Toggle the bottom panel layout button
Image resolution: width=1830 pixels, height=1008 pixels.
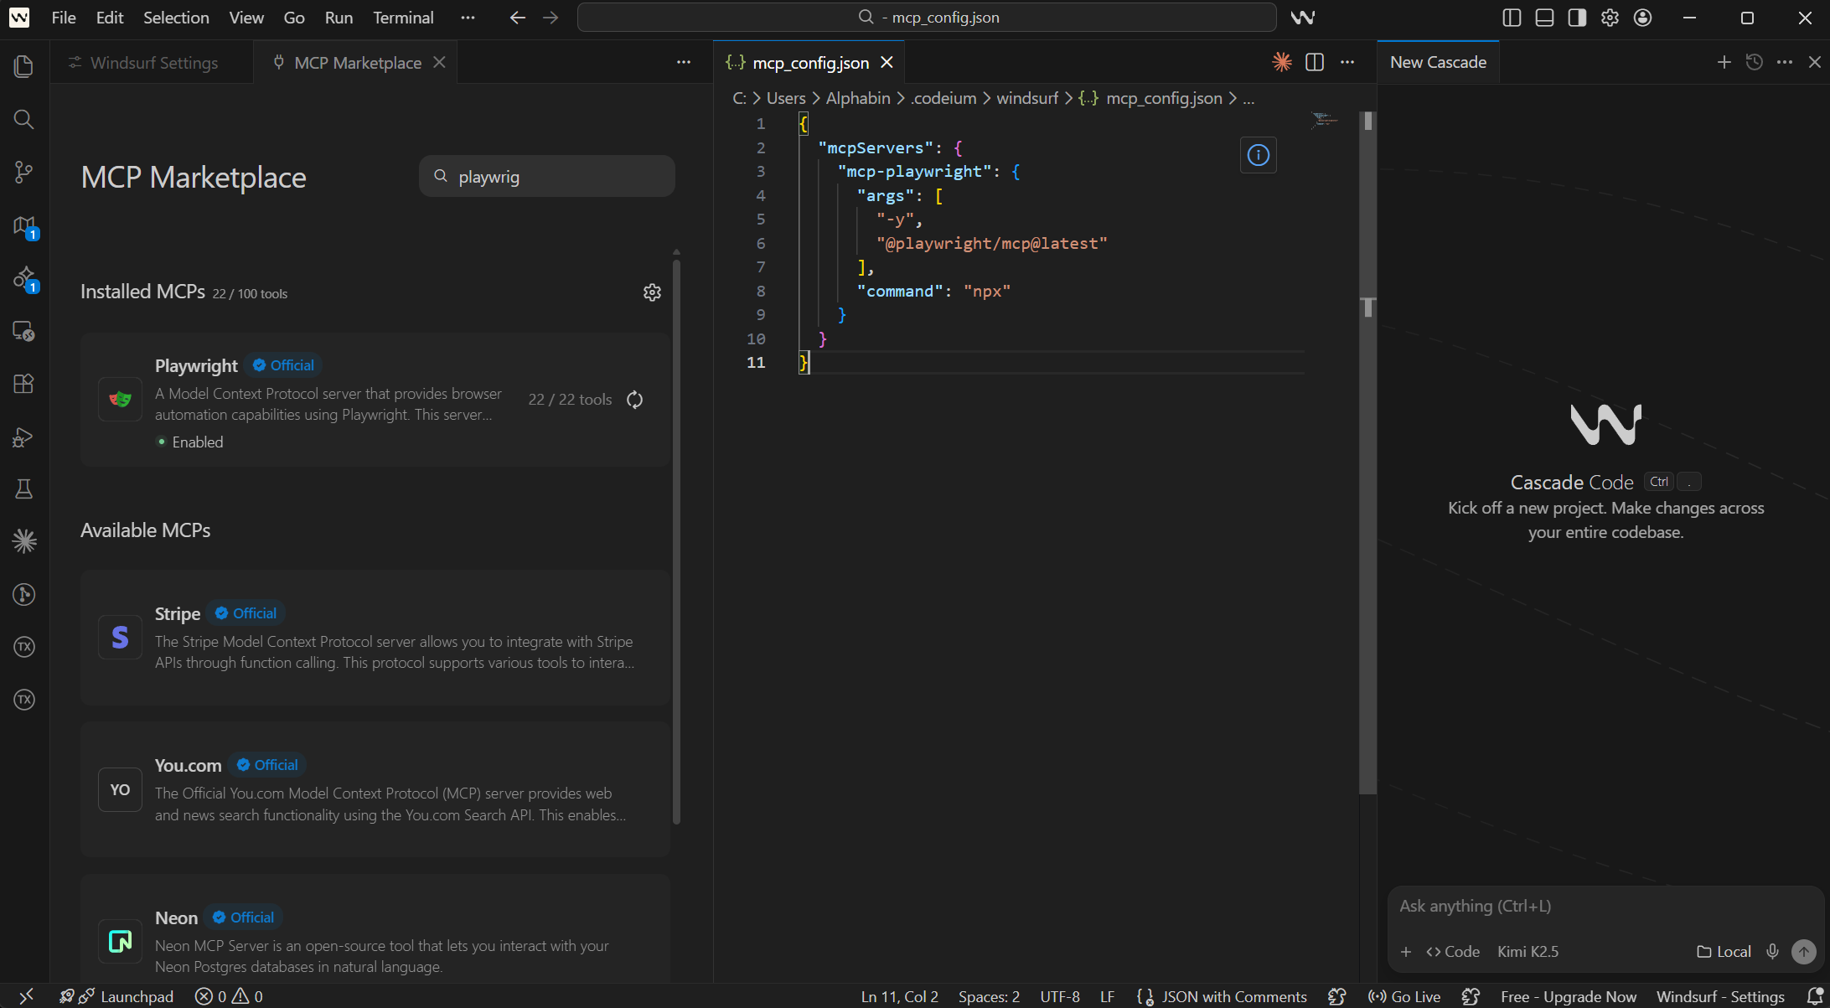1544,18
